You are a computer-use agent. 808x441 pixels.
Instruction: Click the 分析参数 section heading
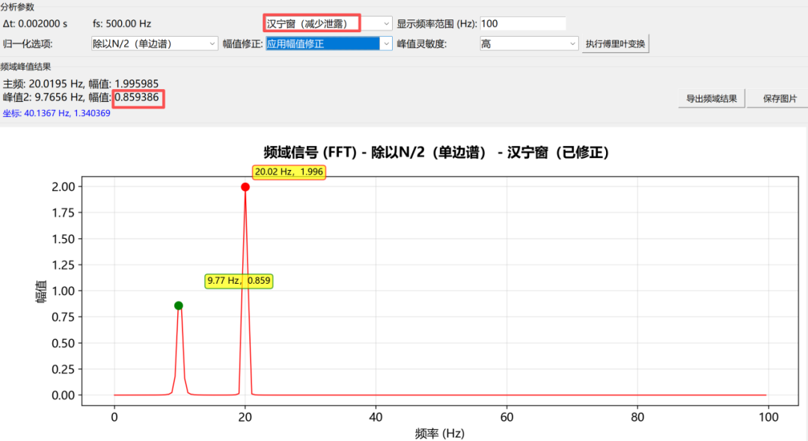[17, 7]
